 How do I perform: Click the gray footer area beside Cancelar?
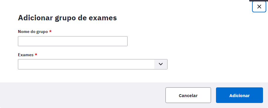pos(82,95)
